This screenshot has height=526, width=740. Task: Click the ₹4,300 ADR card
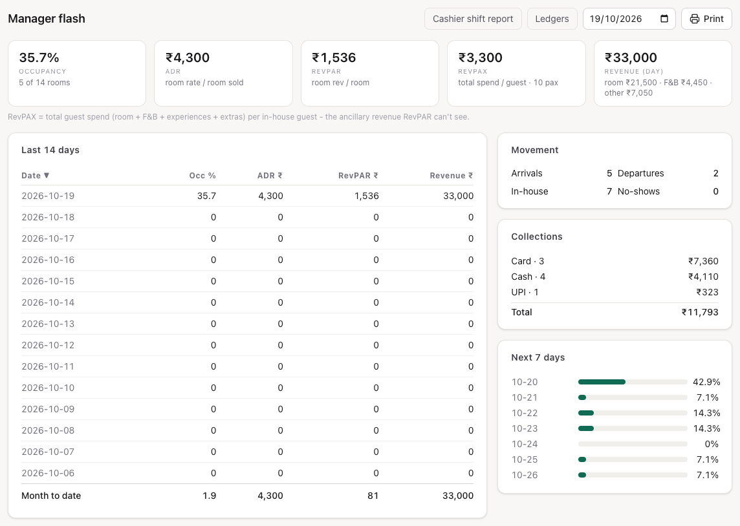(223, 73)
